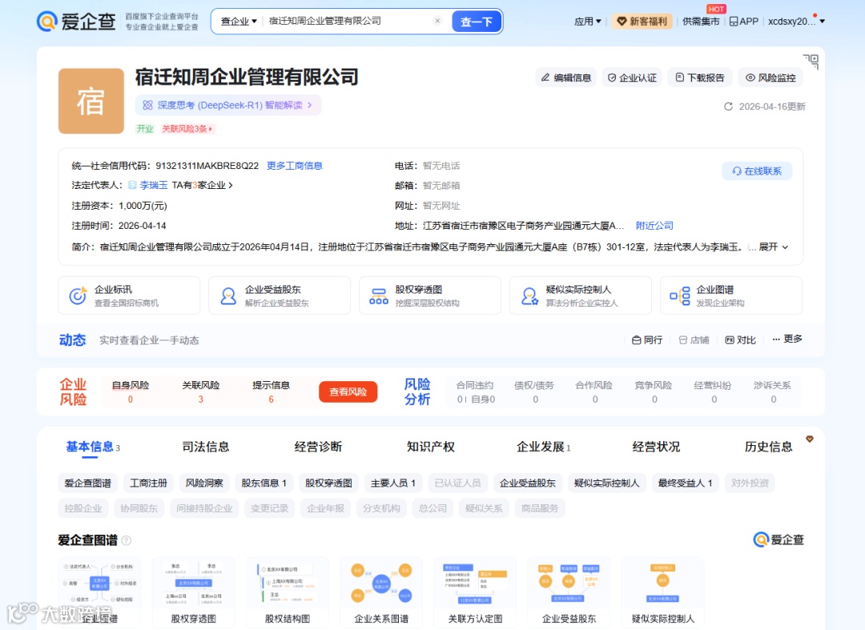Viewport: 865px width, 630px height.
Task: Open the 企业关系图谱 thumbnail
Action: pos(381,592)
